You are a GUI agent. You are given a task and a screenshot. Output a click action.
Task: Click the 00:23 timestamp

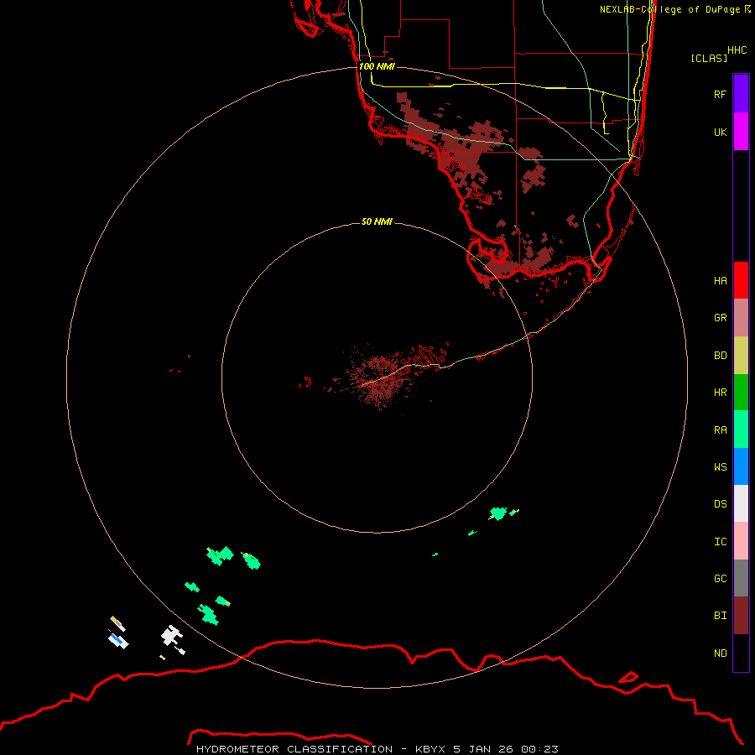pos(539,749)
